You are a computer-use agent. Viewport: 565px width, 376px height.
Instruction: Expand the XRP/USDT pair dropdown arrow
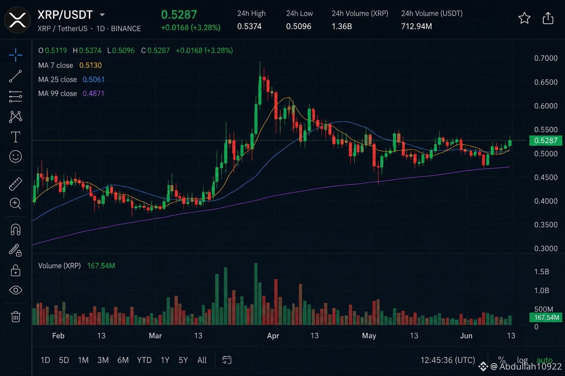102,15
